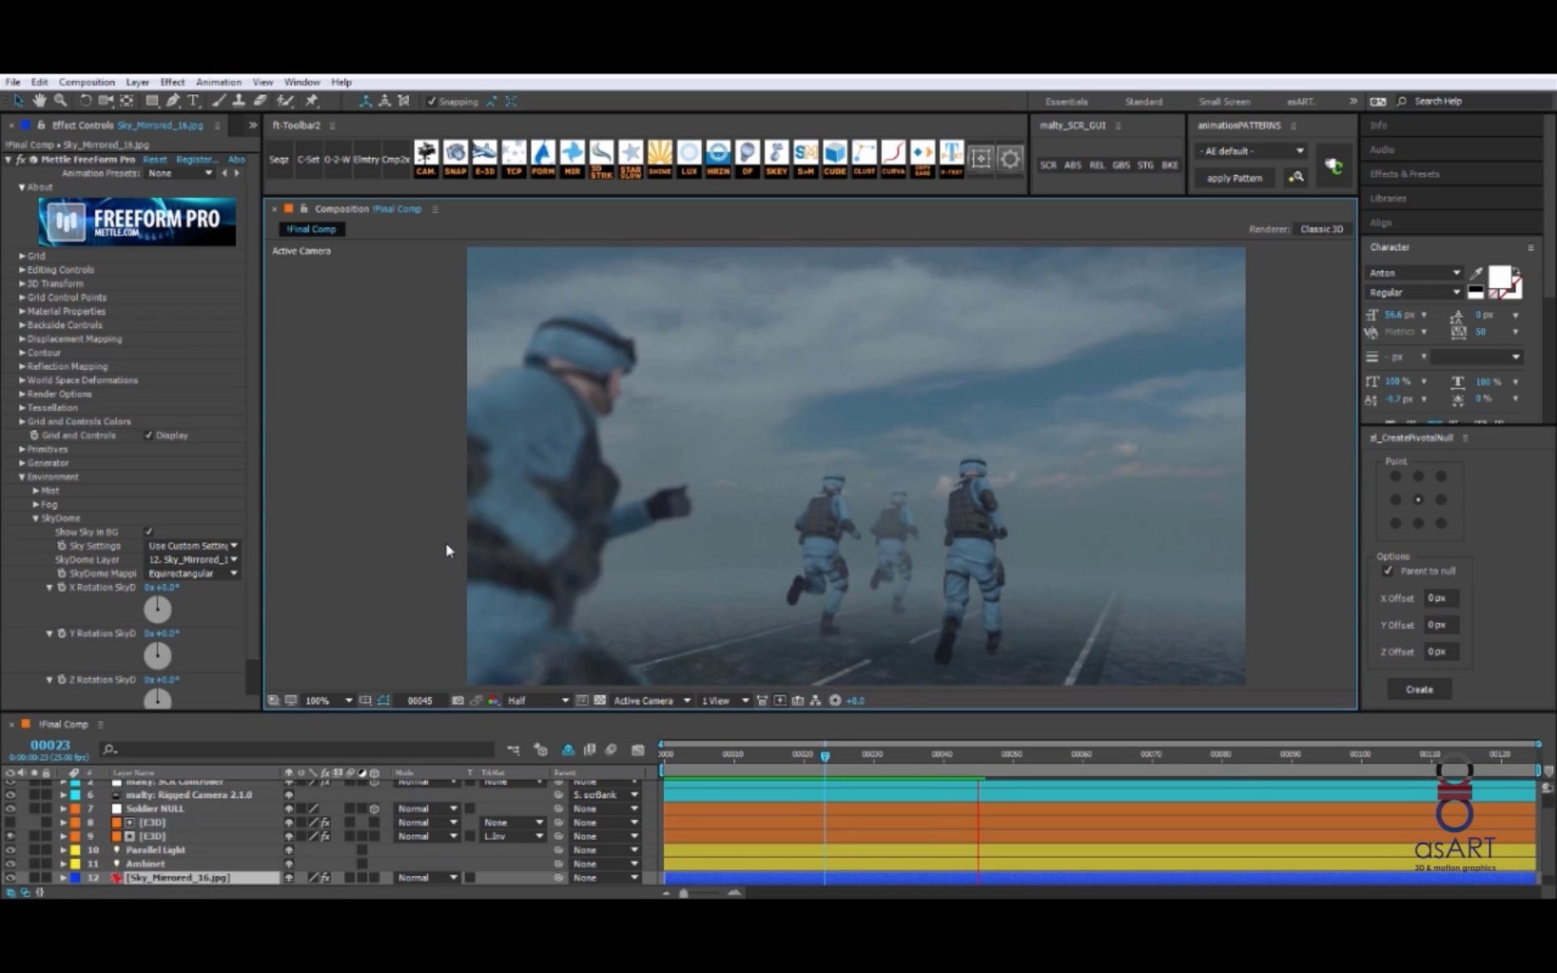Click the gear settings icon in ft-Toolbar2
1557x973 pixels.
[1010, 159]
